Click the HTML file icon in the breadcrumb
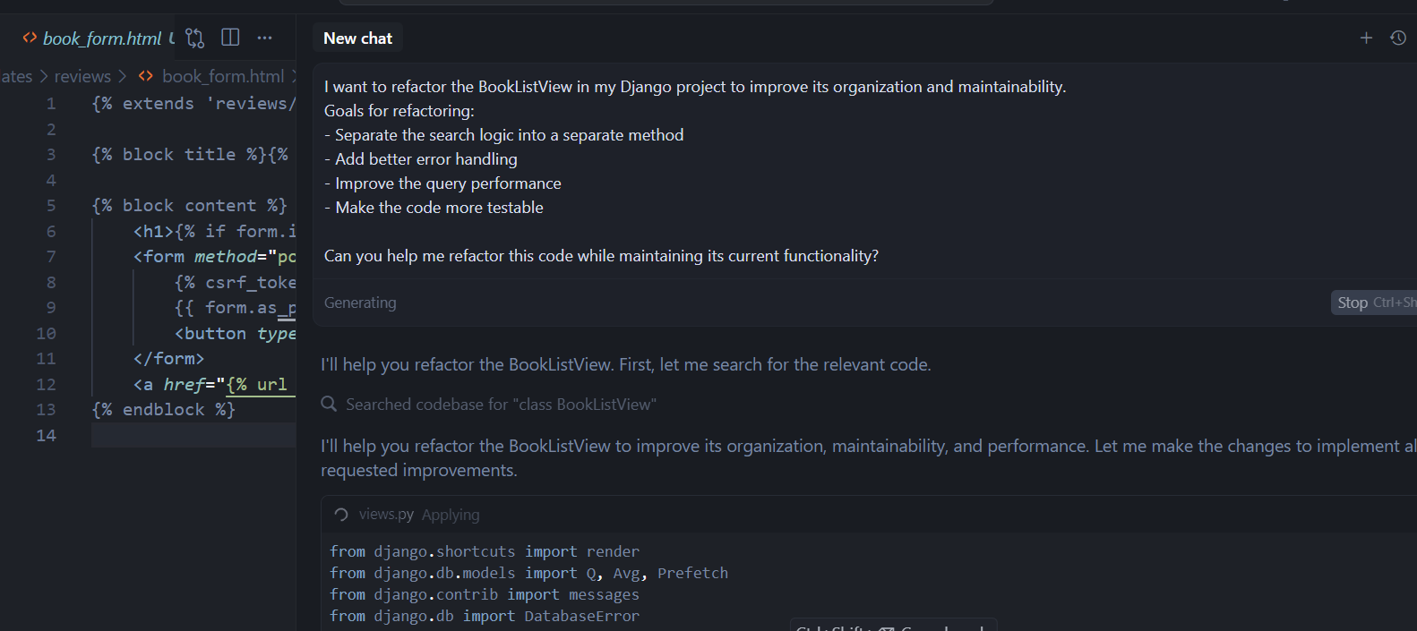Screen dimensions: 1417x631 pyautogui.click(x=146, y=77)
